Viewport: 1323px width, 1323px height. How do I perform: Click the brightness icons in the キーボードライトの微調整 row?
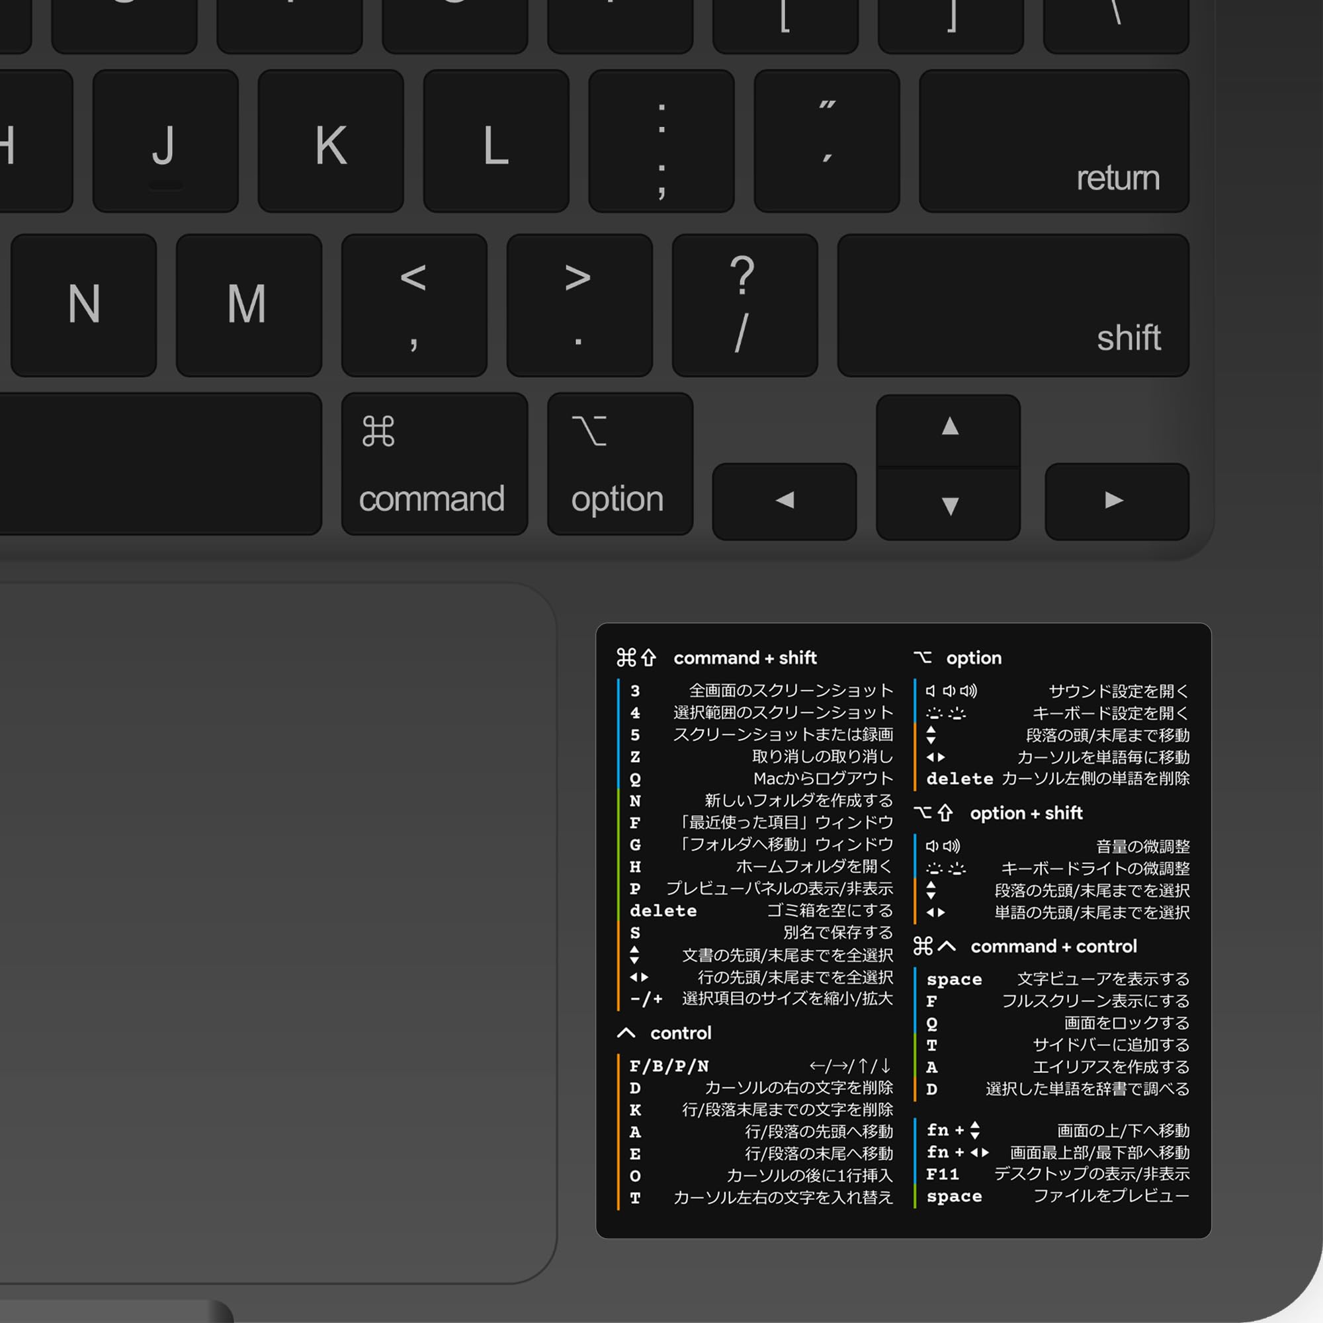pos(946,869)
